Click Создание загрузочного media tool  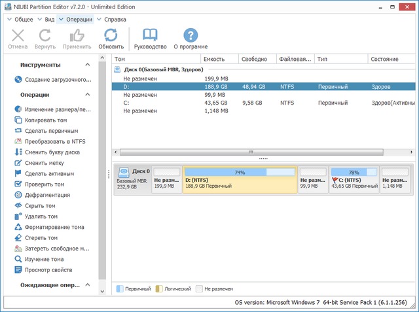57,80
